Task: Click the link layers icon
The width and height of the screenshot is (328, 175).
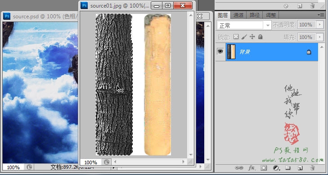Action: [238, 168]
